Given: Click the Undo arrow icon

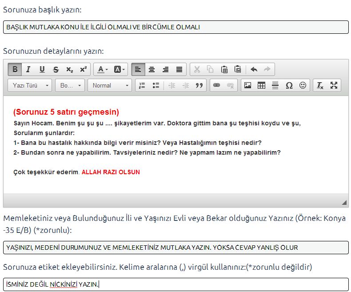Looking at the screenshot, I should click(x=254, y=69).
